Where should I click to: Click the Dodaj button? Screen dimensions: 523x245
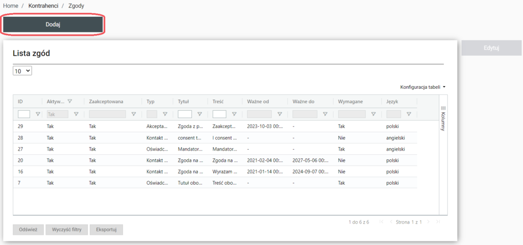coord(53,24)
